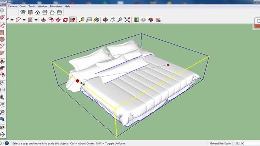Select the Arc tool in top toolbar
Image resolution: width=260 pixels, height=146 pixels.
pos(18,20)
